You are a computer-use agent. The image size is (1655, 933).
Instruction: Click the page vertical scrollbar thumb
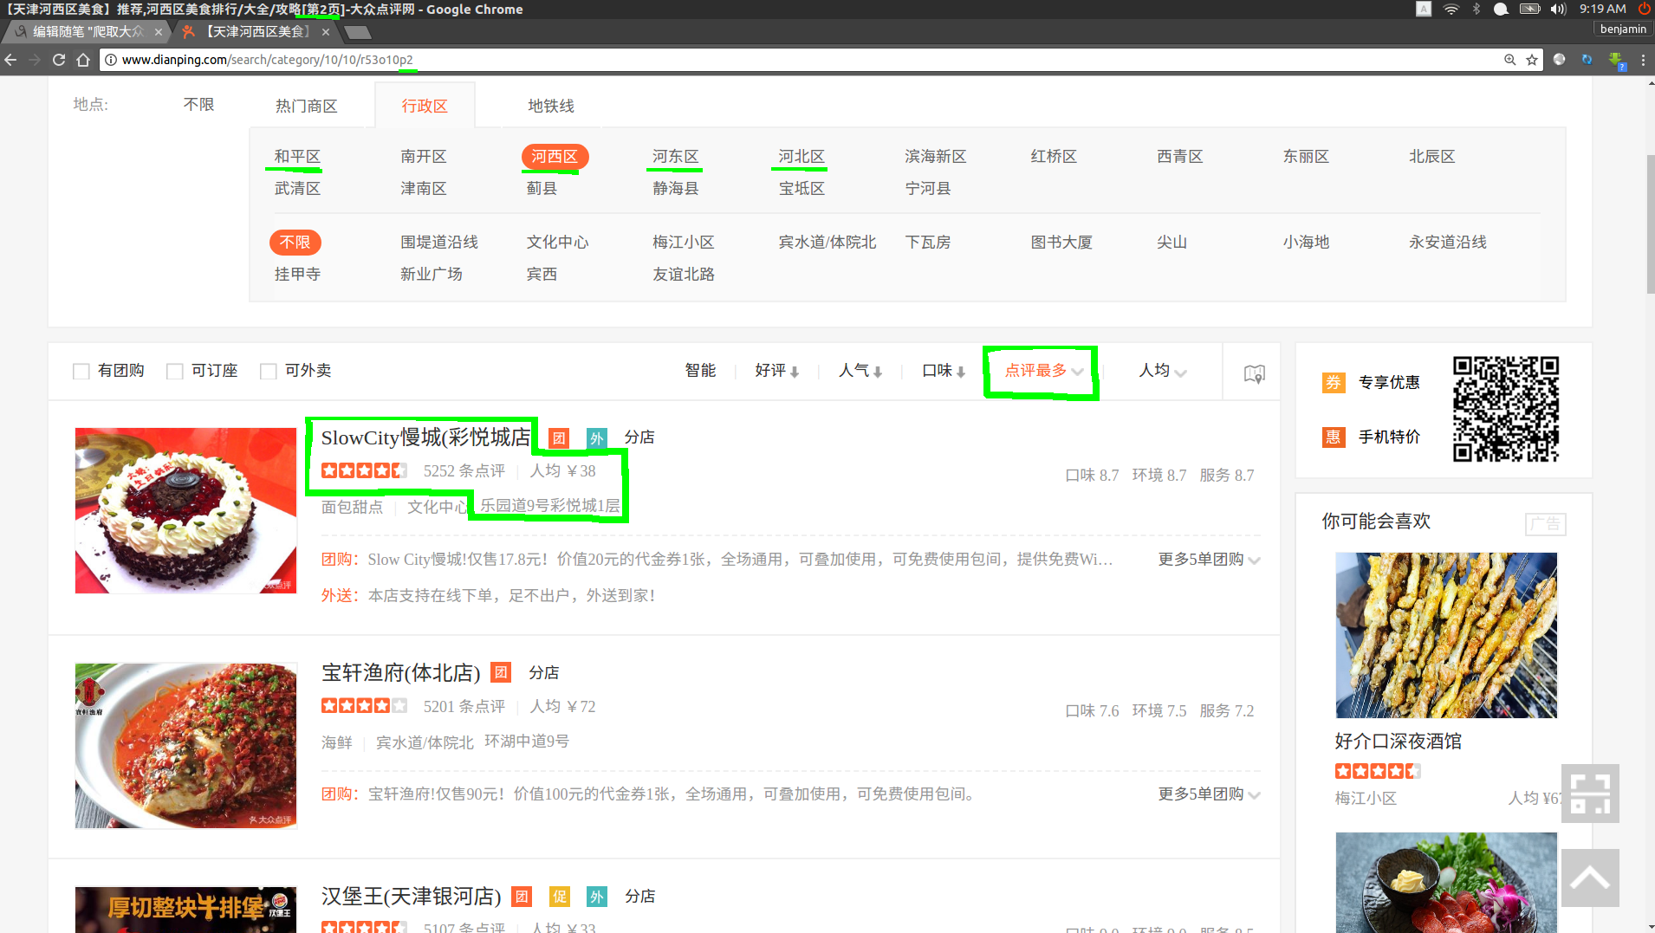click(1650, 224)
